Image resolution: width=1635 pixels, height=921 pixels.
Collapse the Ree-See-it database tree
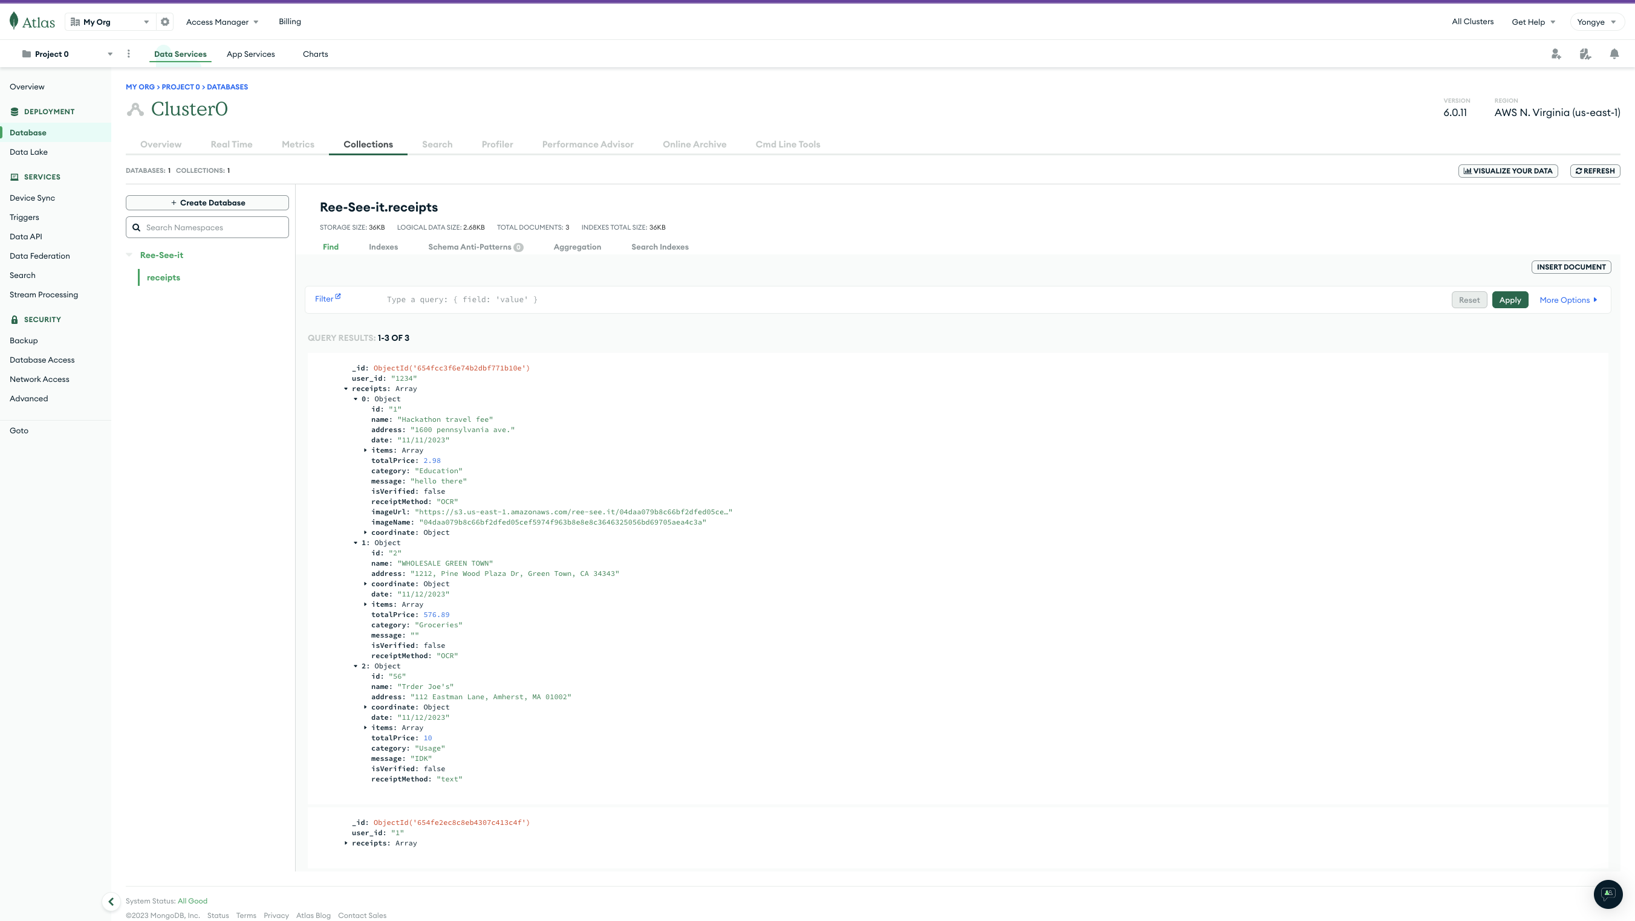pos(129,255)
